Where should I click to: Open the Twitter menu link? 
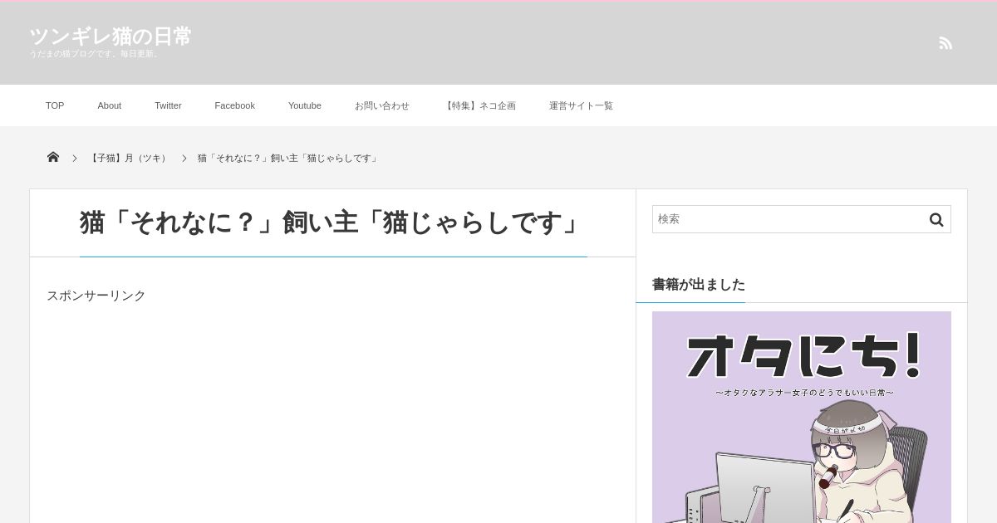click(168, 105)
